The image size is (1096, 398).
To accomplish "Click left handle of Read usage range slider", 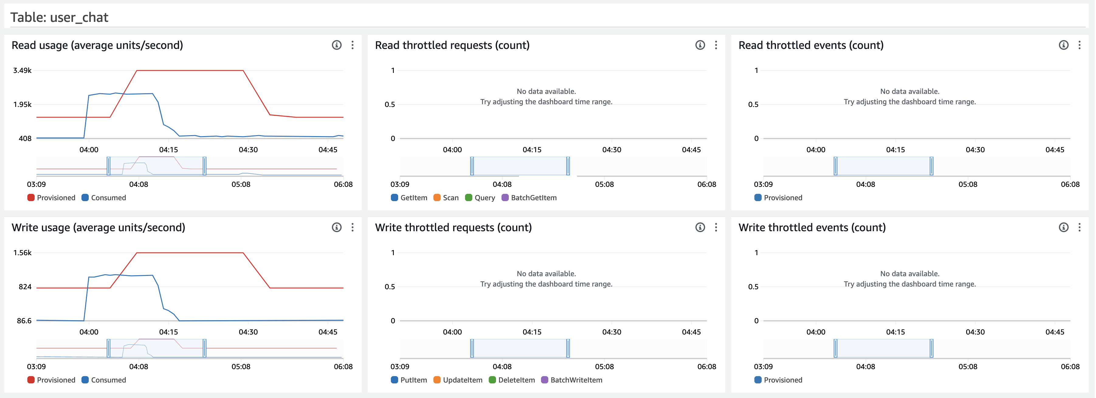I will coord(109,166).
